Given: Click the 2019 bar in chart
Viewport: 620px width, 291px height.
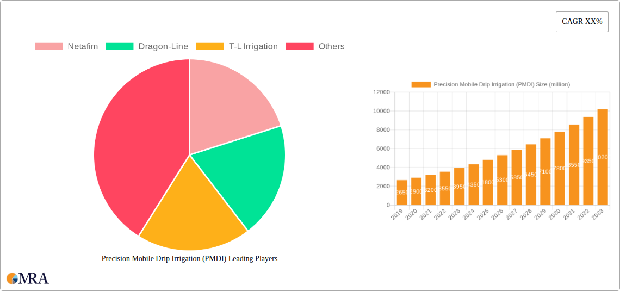Looking at the screenshot, I should click(x=402, y=193).
